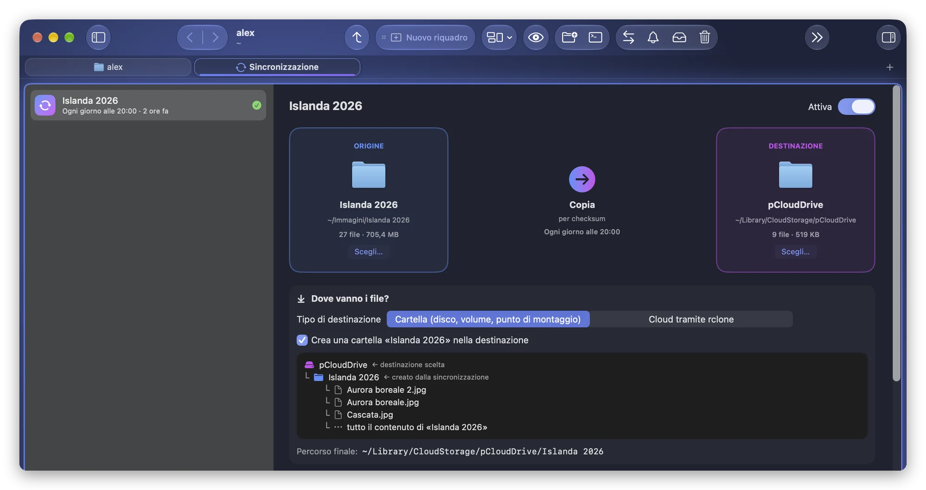Turn off the Attiva switch

point(856,107)
